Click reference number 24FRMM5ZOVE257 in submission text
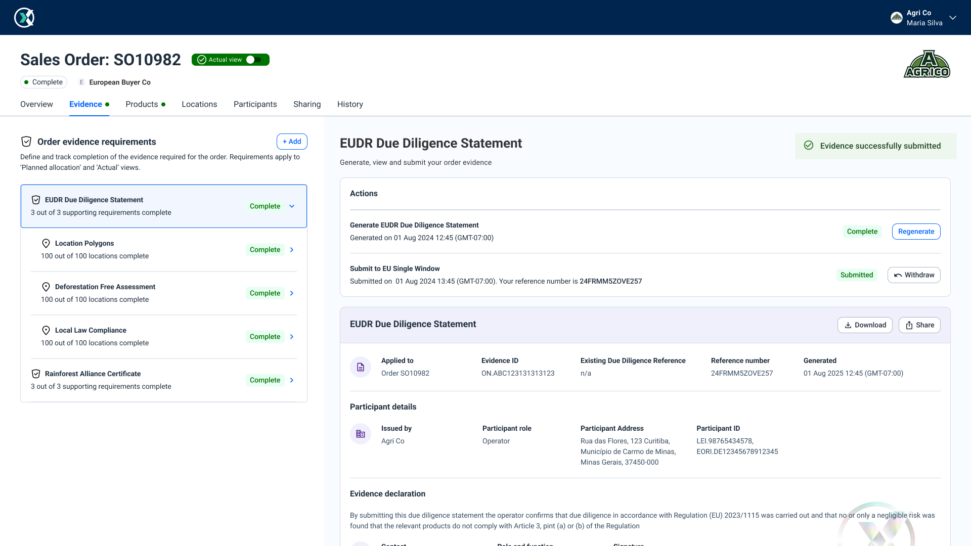The height and width of the screenshot is (546, 971). pyautogui.click(x=610, y=282)
